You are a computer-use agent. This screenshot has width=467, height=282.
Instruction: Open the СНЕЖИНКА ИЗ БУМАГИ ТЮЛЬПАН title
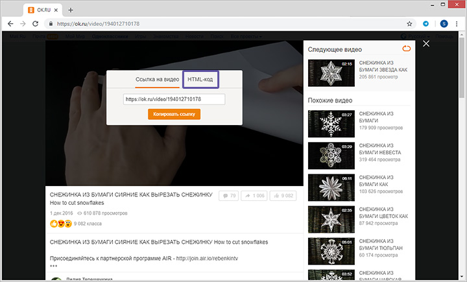click(x=381, y=244)
